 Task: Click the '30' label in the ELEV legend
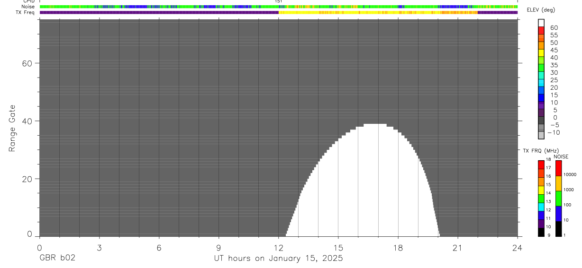[554, 73]
